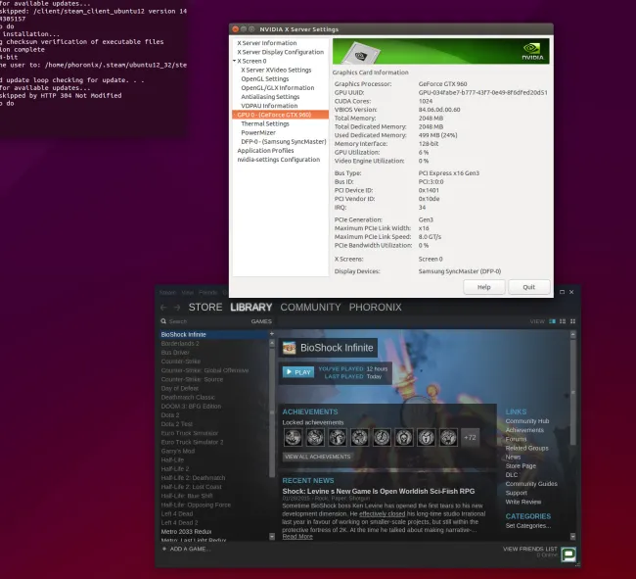The height and width of the screenshot is (579, 636).
Task: Select DOOM 3: BFG Edition
Action: pos(191,406)
